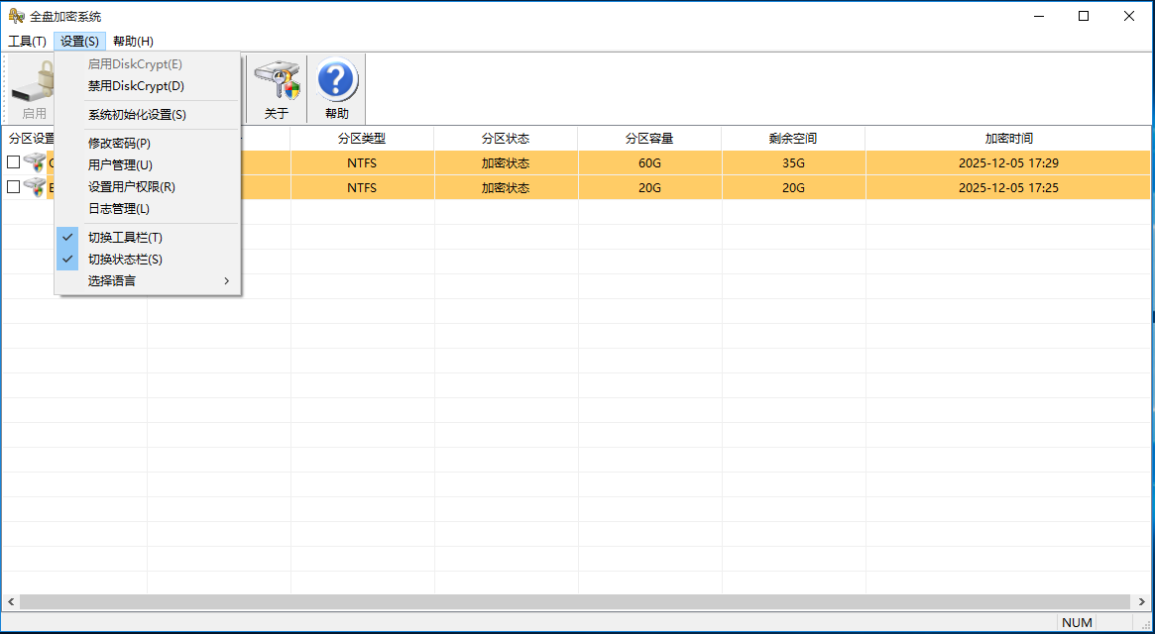Open the 工具 menu
The height and width of the screenshot is (634, 1155).
[28, 41]
